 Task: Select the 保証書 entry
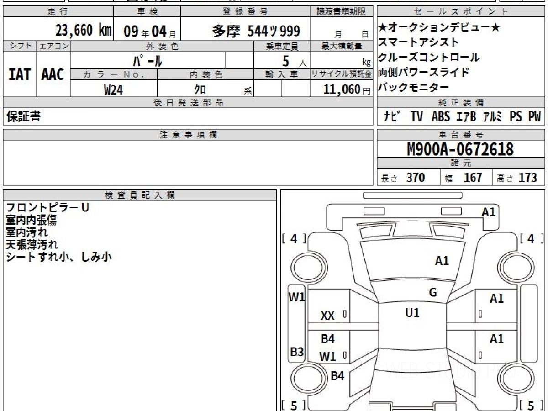point(23,116)
